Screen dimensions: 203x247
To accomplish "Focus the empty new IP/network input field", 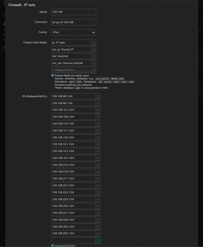I will tap(73, 240).
